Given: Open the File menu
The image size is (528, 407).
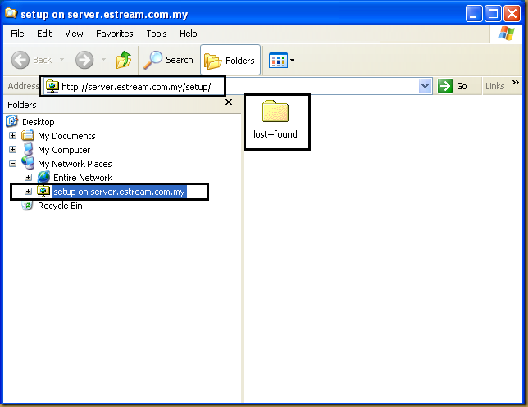Looking at the screenshot, I should [x=17, y=34].
